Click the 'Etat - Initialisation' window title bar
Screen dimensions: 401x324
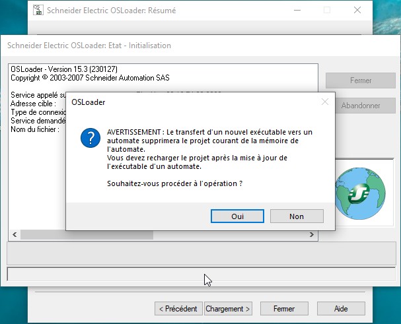201,46
